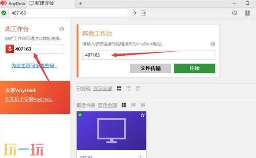256x158 pixels.
Task: Open session history clock icon
Action: tap(234, 13)
